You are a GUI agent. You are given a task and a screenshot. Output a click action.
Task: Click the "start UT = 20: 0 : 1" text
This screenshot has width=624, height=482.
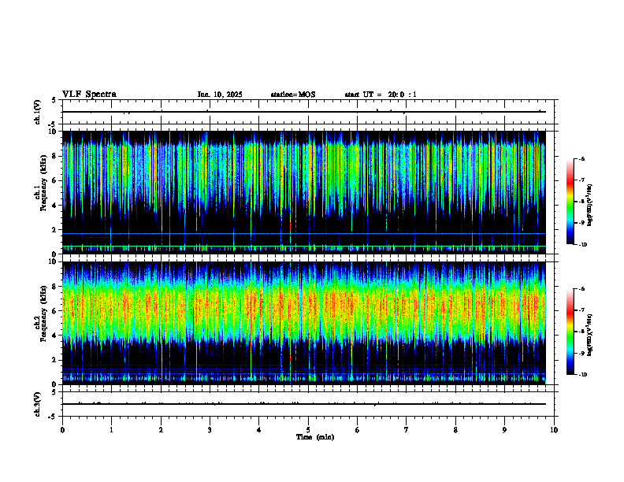tap(381, 95)
